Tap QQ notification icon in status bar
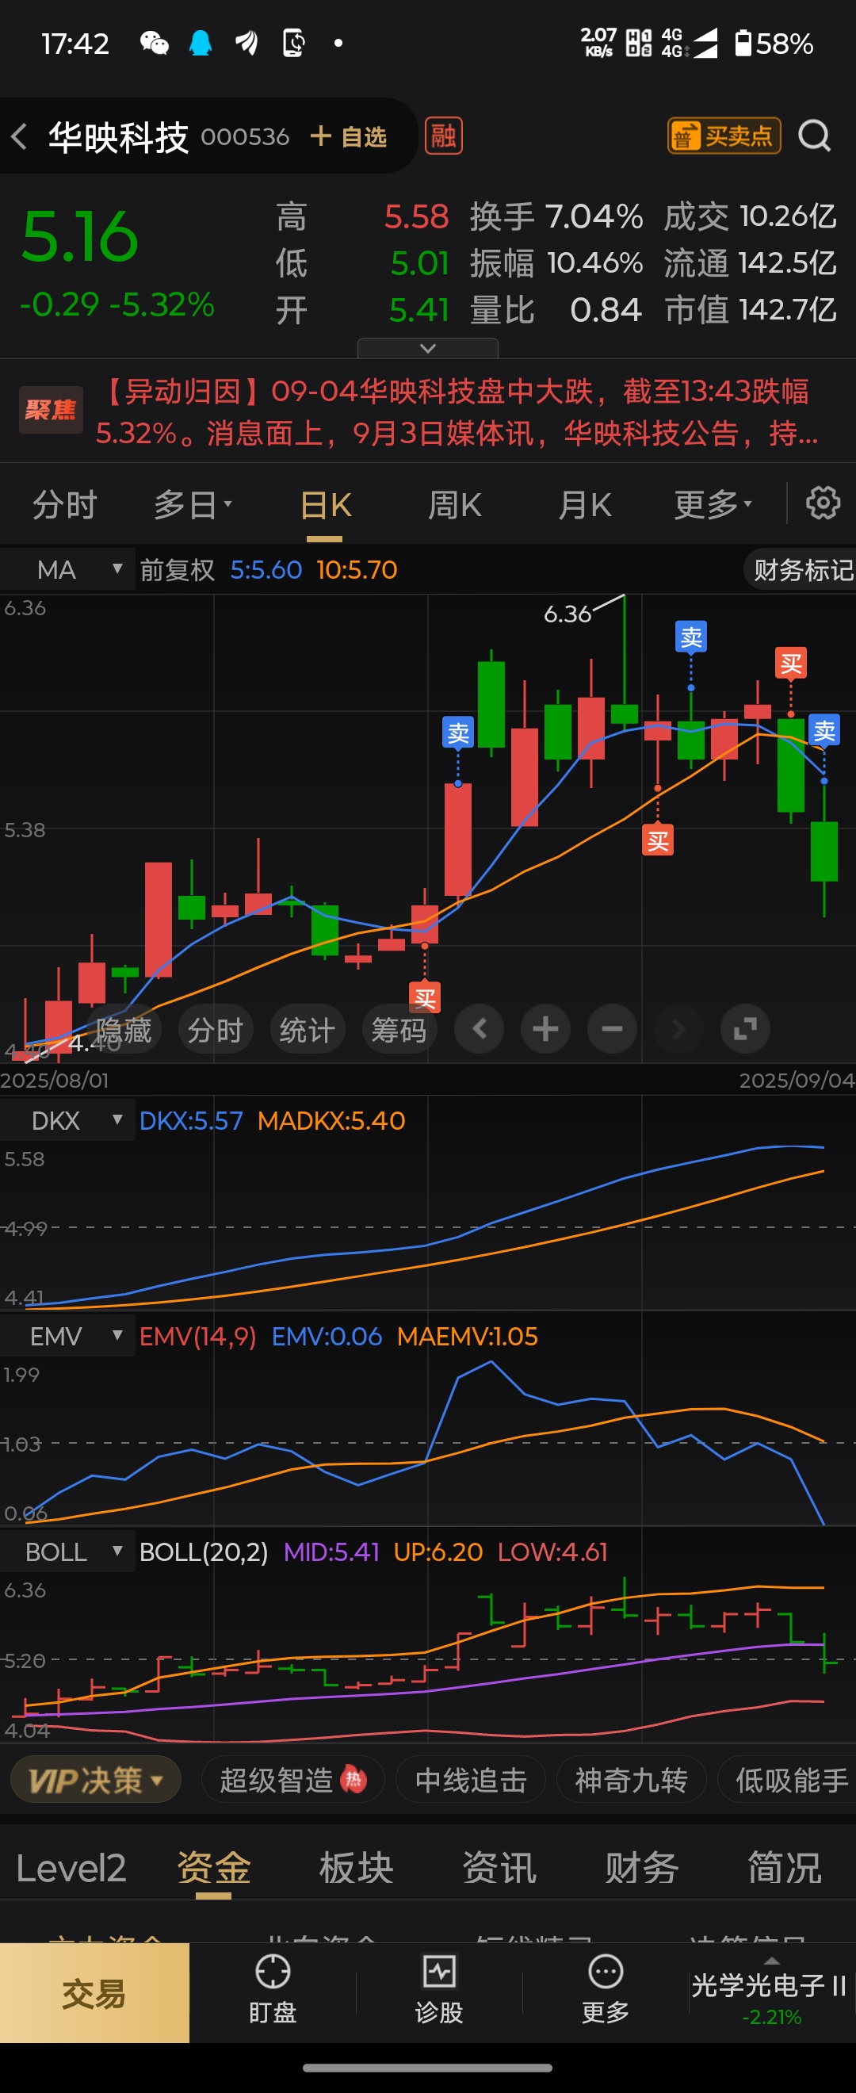 click(x=201, y=43)
